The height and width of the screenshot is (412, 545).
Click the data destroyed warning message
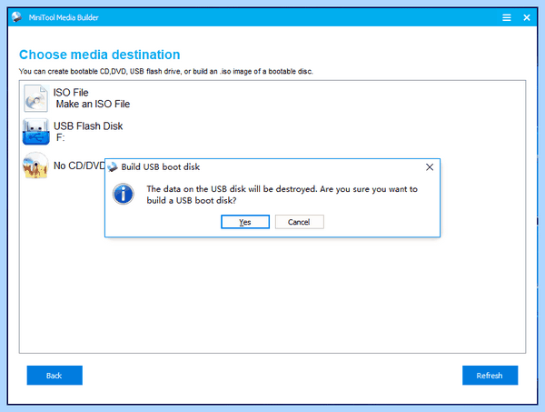pos(282,195)
